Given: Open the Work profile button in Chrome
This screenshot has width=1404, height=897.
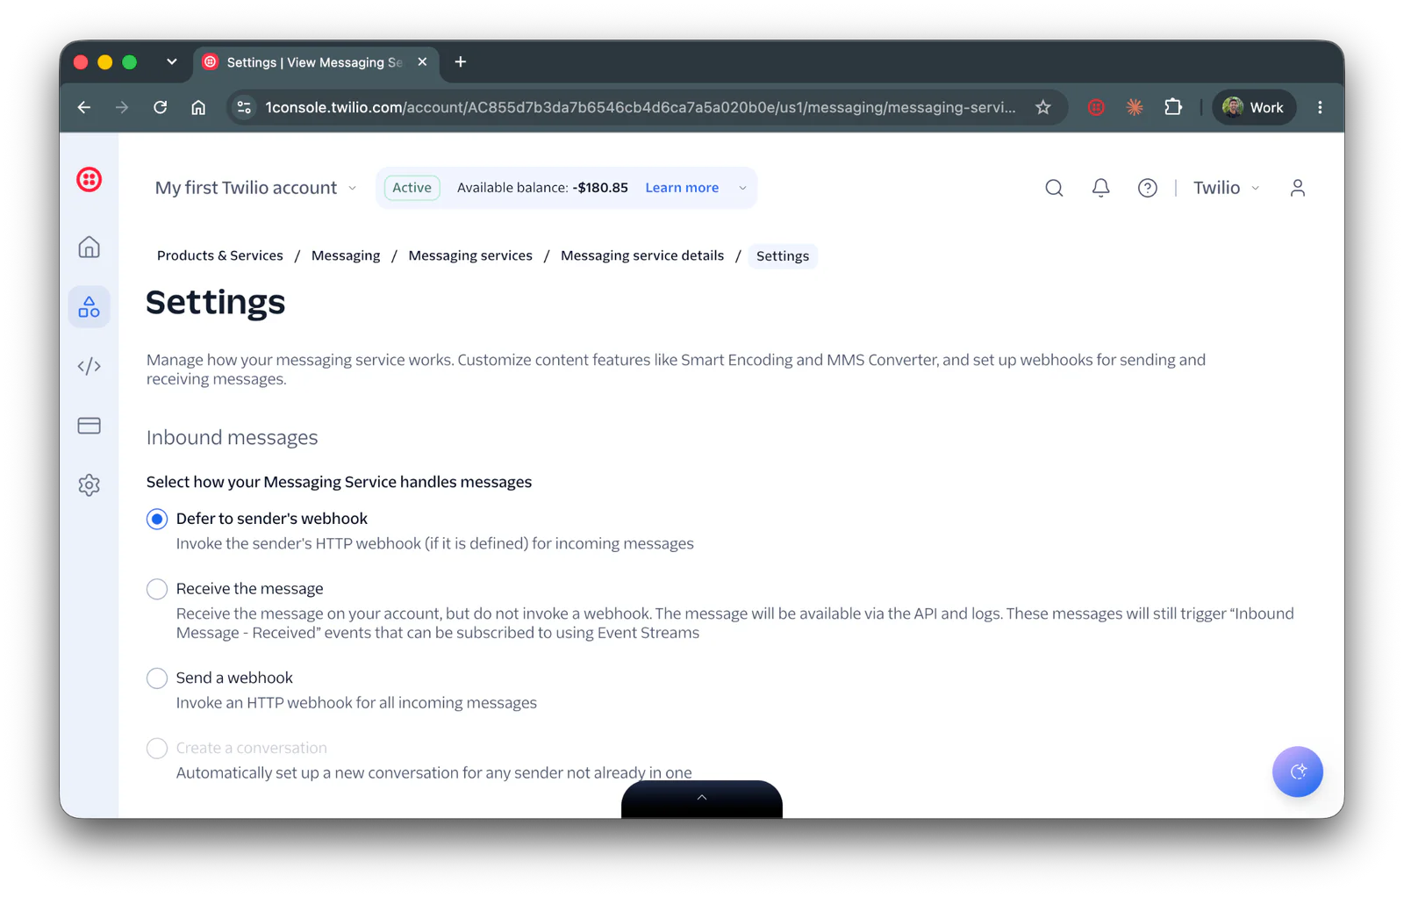Looking at the screenshot, I should pos(1254,107).
